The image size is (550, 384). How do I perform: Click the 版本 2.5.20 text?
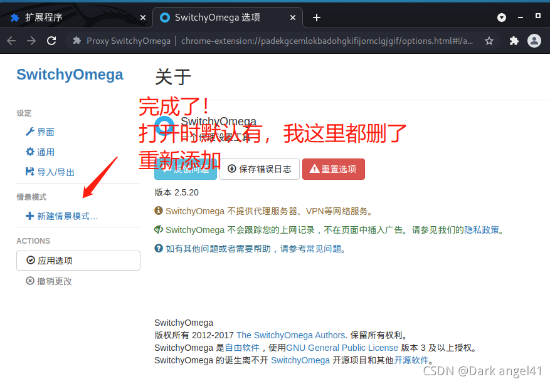(x=176, y=192)
